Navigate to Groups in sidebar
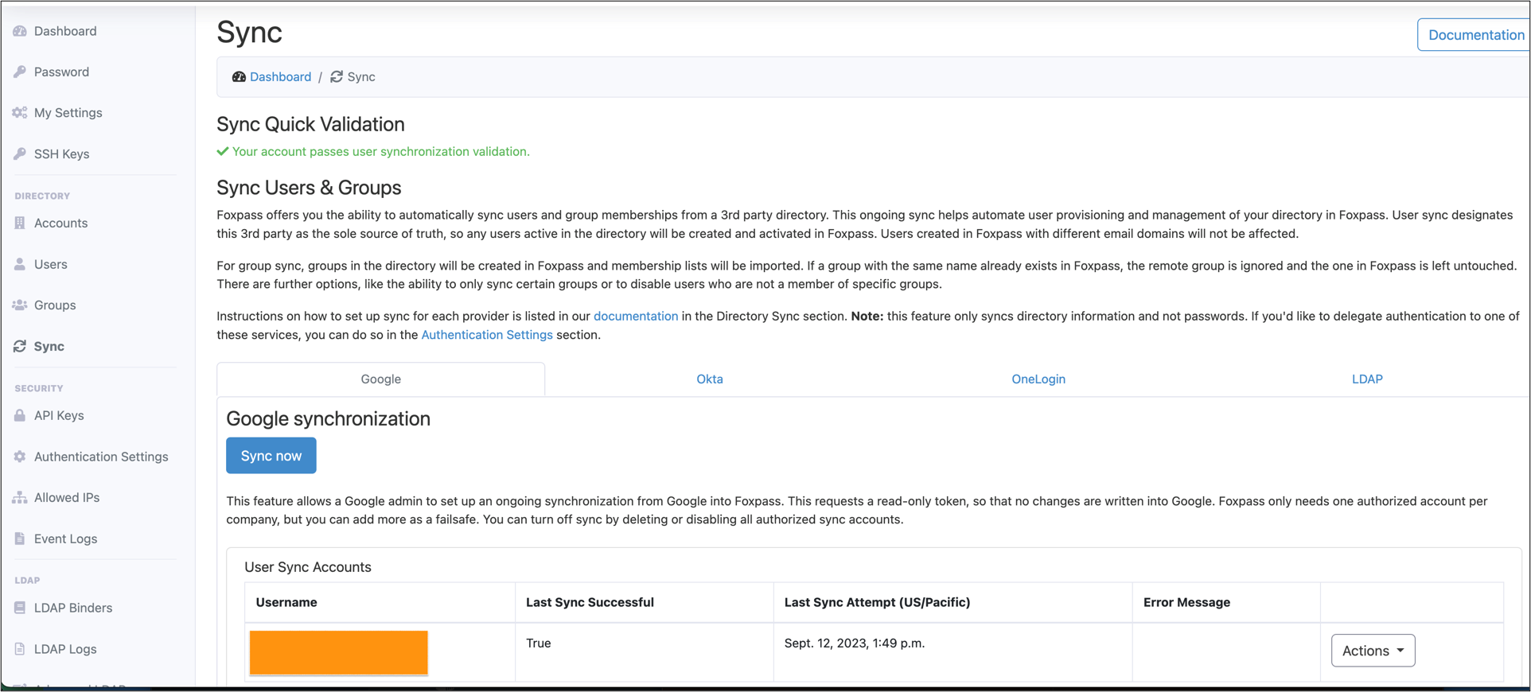Image resolution: width=1531 pixels, height=692 pixels. [55, 305]
